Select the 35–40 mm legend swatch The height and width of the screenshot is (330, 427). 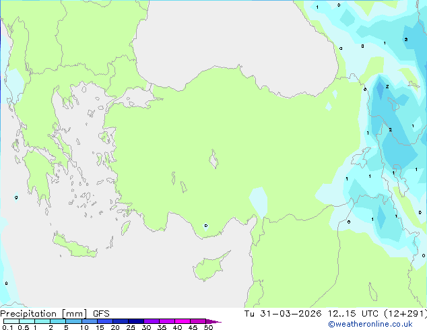coord(167,321)
